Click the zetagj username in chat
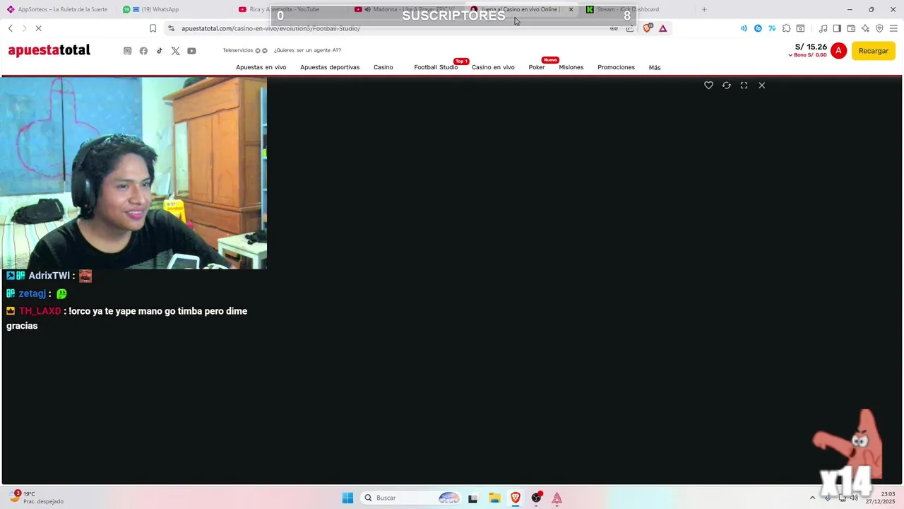904x509 pixels. pos(32,293)
